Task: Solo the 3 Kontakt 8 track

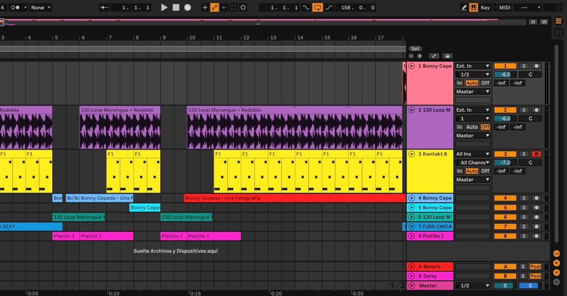Action: click(x=523, y=154)
